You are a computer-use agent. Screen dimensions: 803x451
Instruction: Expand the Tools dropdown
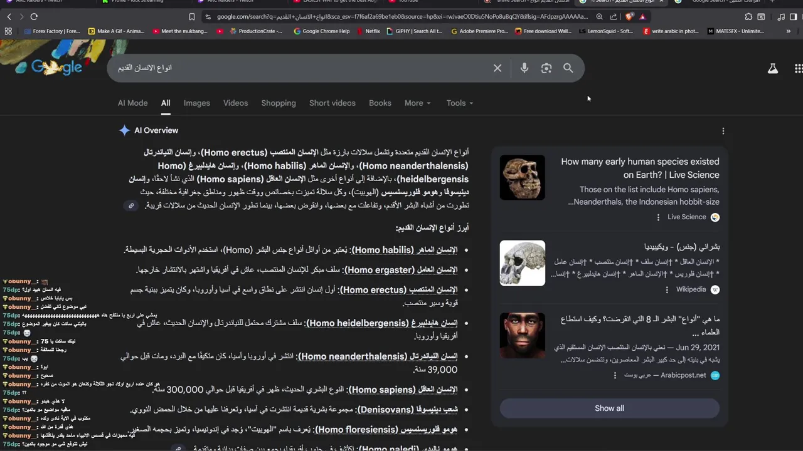[x=460, y=103]
